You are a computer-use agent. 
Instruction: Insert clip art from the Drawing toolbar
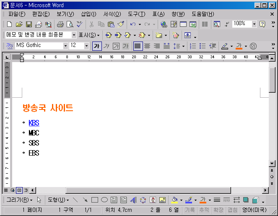(153, 200)
